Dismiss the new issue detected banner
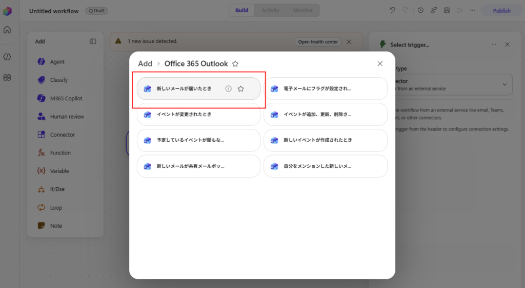Image resolution: width=525 pixels, height=288 pixels. [x=349, y=42]
